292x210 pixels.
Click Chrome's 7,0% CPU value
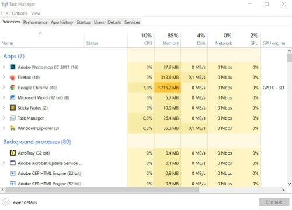click(x=148, y=87)
